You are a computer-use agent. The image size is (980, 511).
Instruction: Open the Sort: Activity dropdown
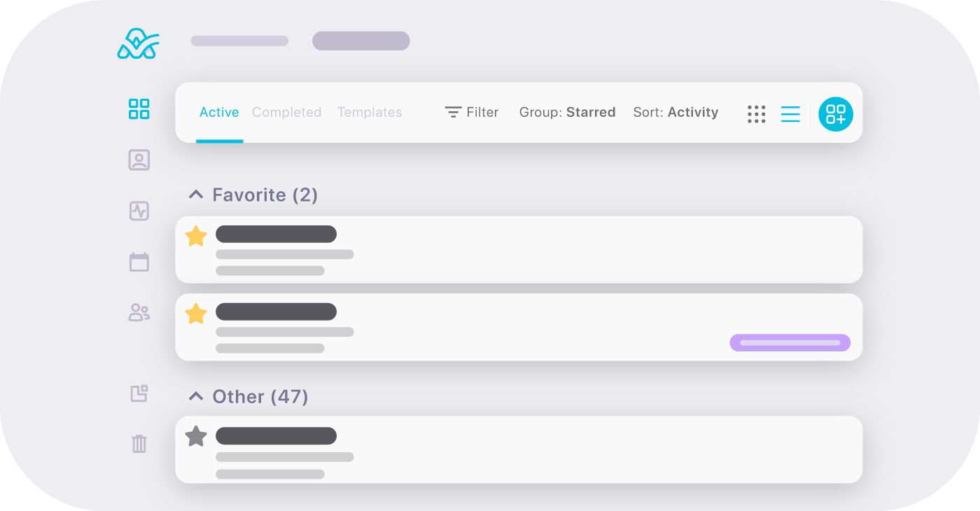(x=675, y=112)
